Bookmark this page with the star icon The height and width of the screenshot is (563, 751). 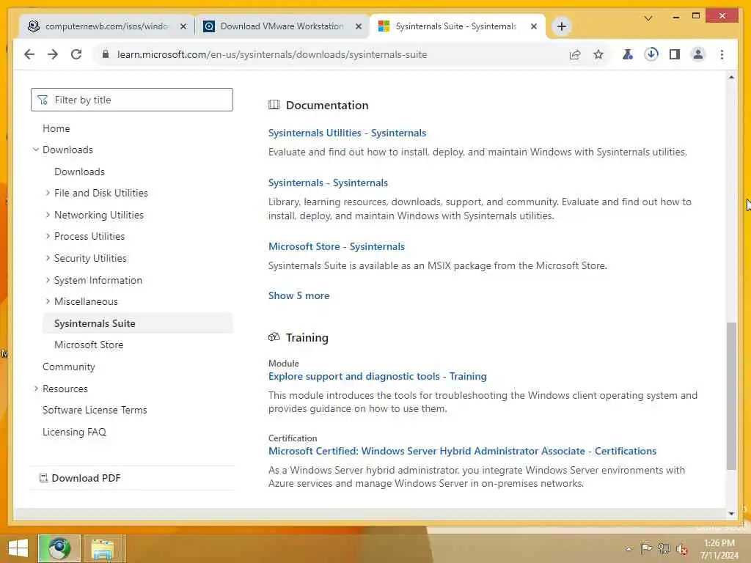[x=598, y=54]
